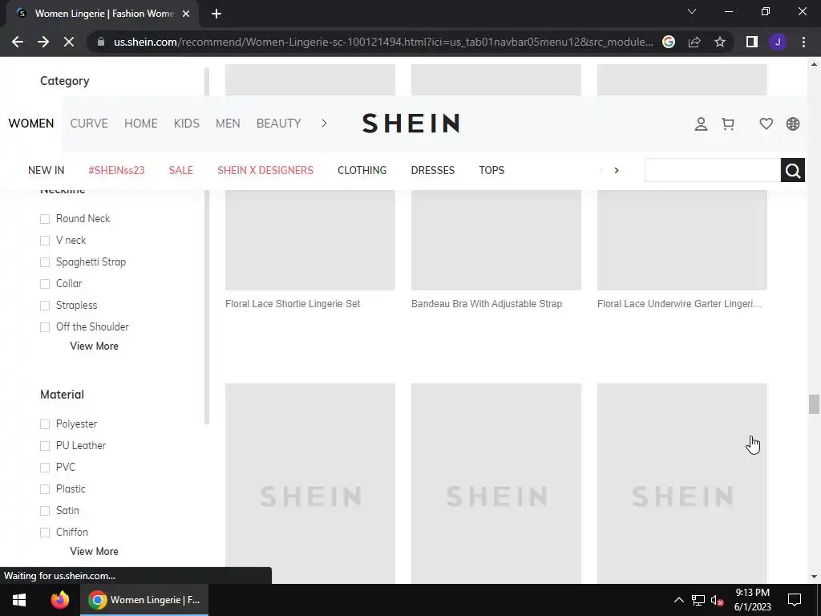Bookmark this page with the star icon

point(720,42)
